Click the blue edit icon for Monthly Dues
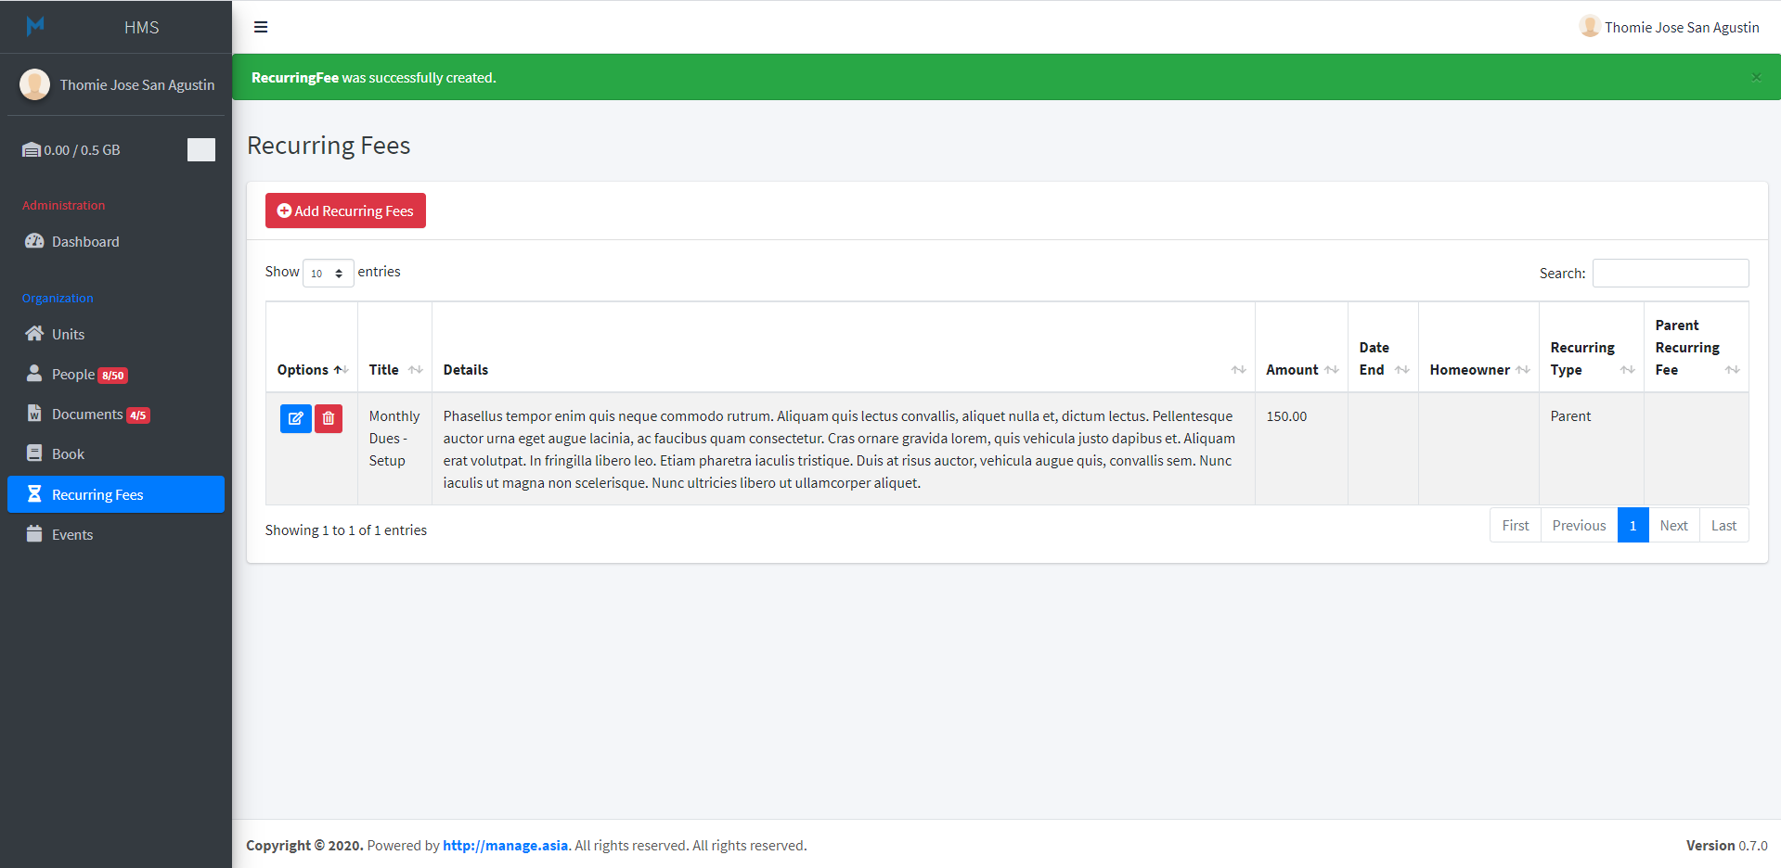Image resolution: width=1781 pixels, height=868 pixels. point(295,418)
